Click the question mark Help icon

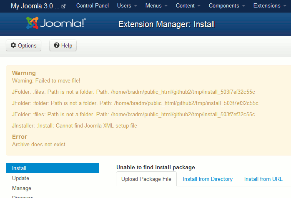click(x=57, y=45)
